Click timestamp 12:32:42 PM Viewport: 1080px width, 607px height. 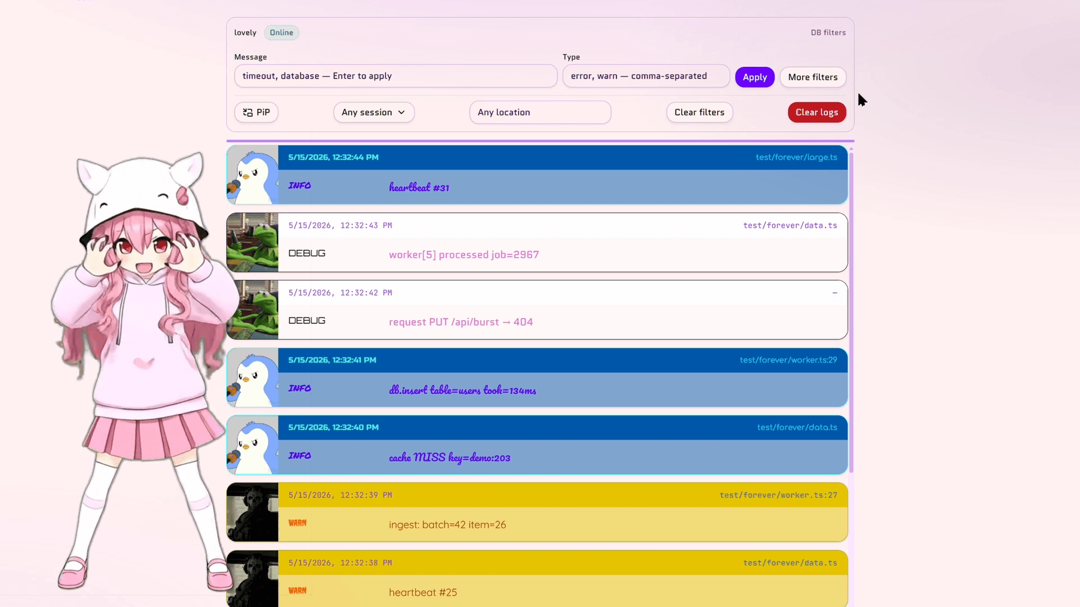(340, 293)
